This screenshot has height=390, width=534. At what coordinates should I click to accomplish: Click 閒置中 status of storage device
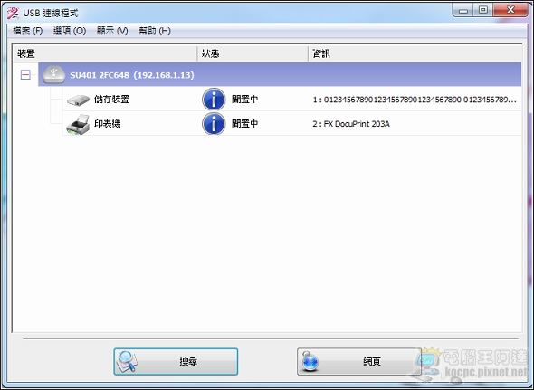(x=244, y=100)
